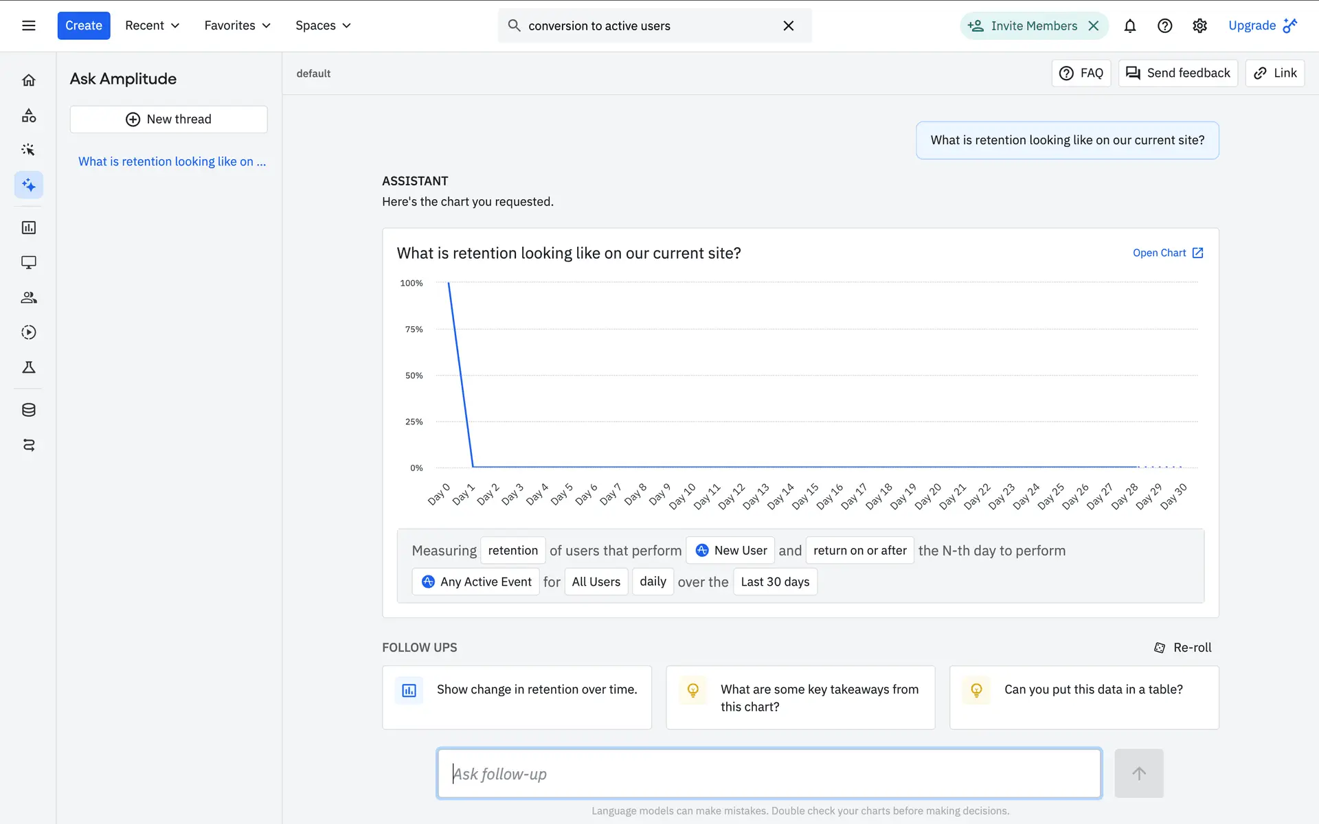Clear the search field text
The height and width of the screenshot is (824, 1319).
788,25
